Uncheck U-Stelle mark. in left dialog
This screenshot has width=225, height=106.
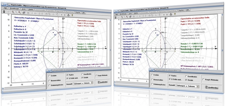[x=67, y=78]
